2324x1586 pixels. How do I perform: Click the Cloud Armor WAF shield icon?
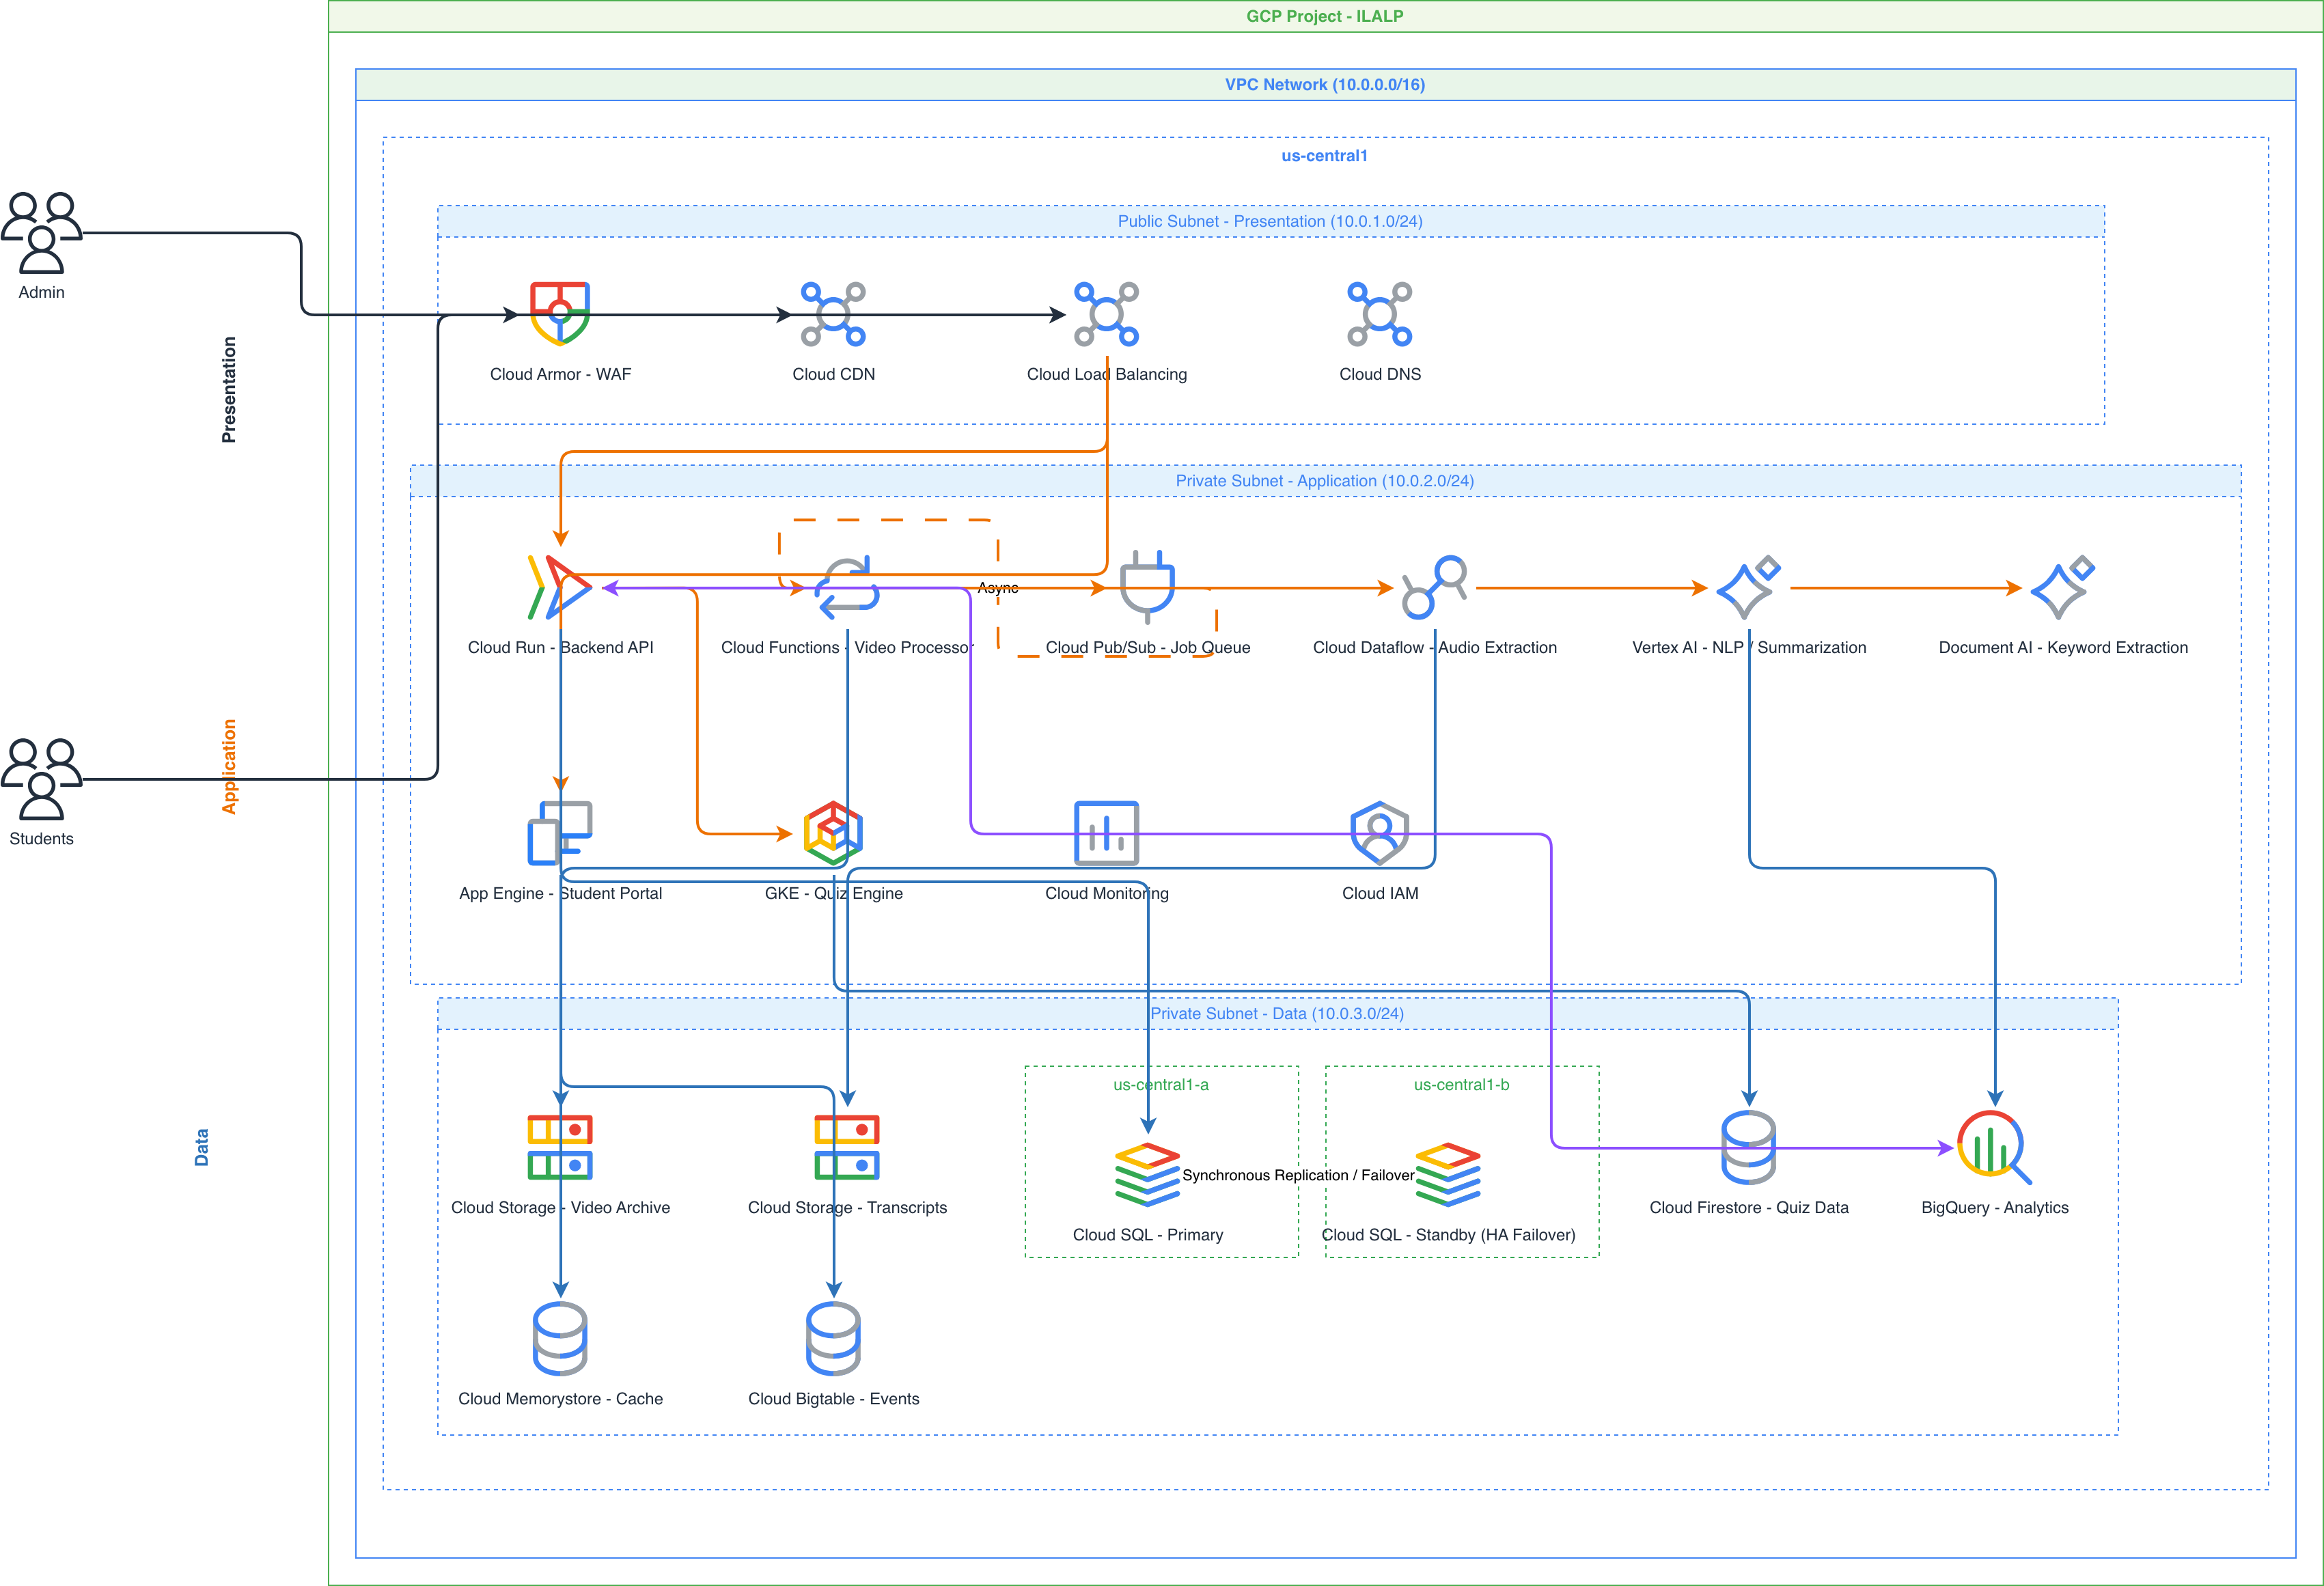pos(560,314)
